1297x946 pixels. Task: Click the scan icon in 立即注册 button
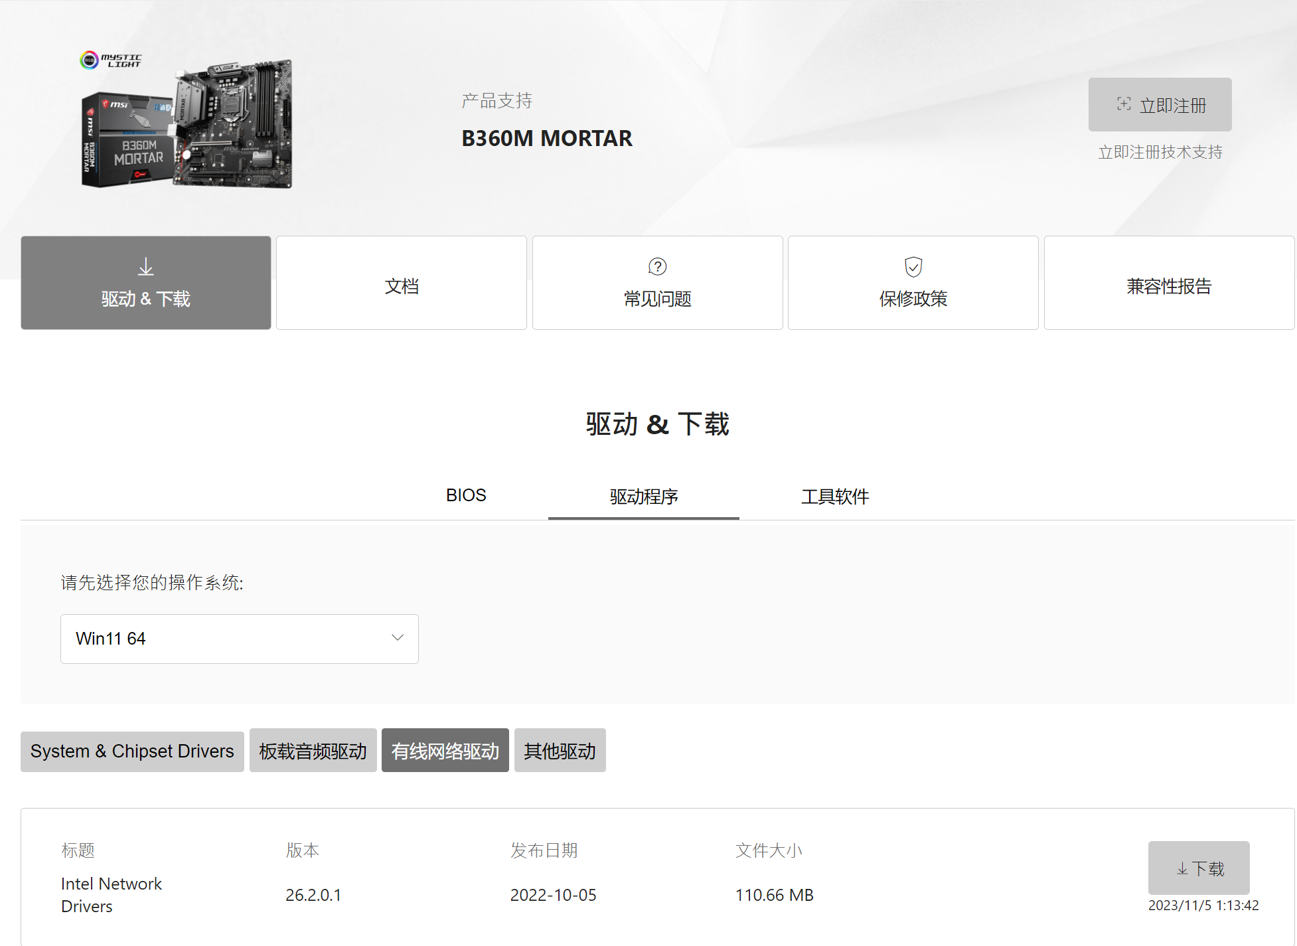click(x=1124, y=104)
